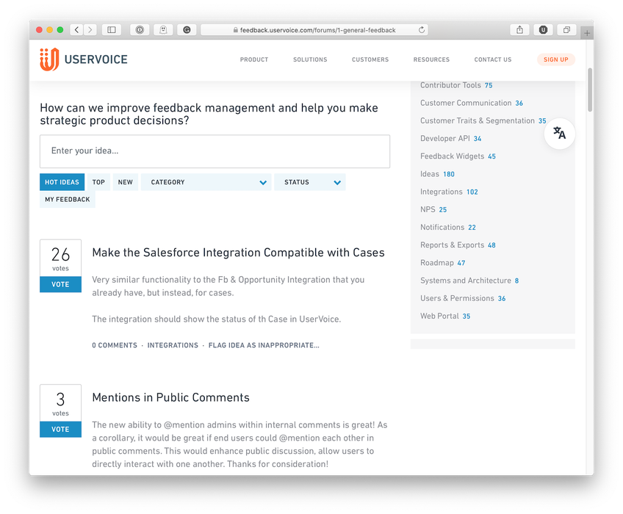Open Systems and Architecture category
This screenshot has width=623, height=514.
pyautogui.click(x=469, y=280)
